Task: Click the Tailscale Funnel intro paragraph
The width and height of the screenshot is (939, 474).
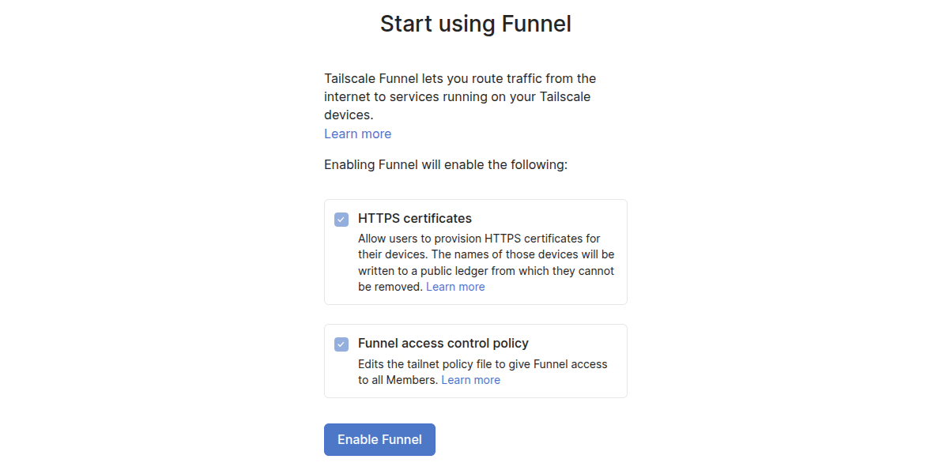Action: [x=460, y=96]
